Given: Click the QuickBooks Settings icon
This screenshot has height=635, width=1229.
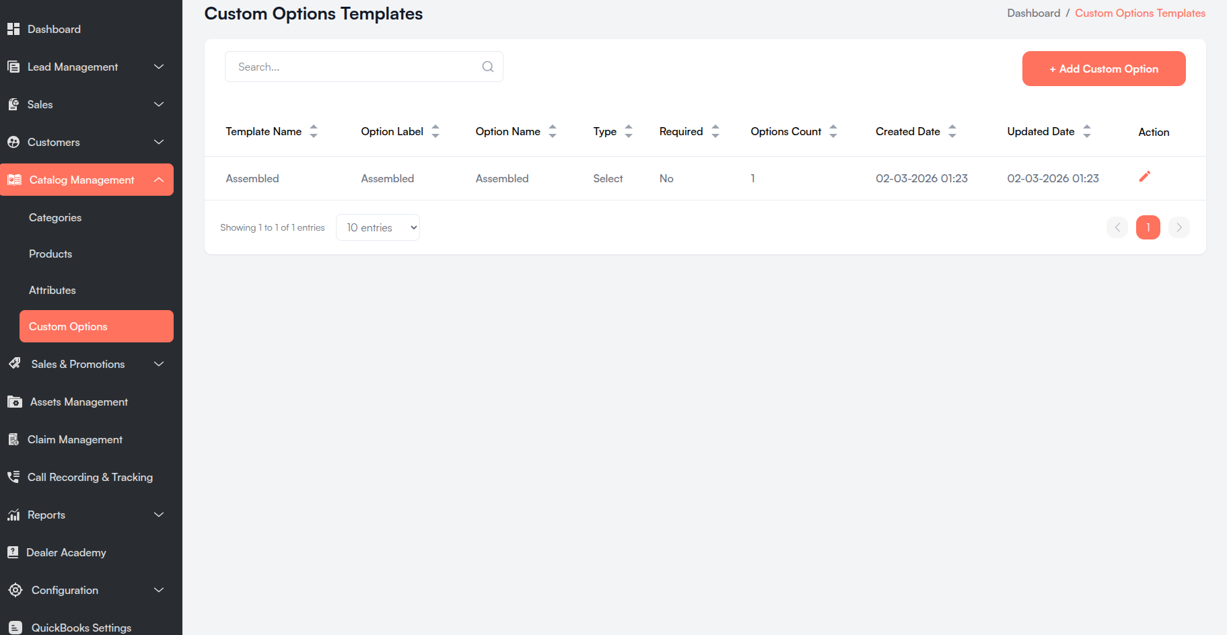Looking at the screenshot, I should [15, 628].
